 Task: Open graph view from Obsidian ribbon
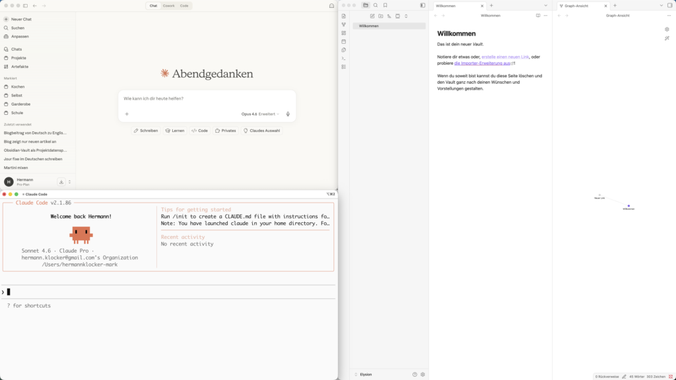343,24
